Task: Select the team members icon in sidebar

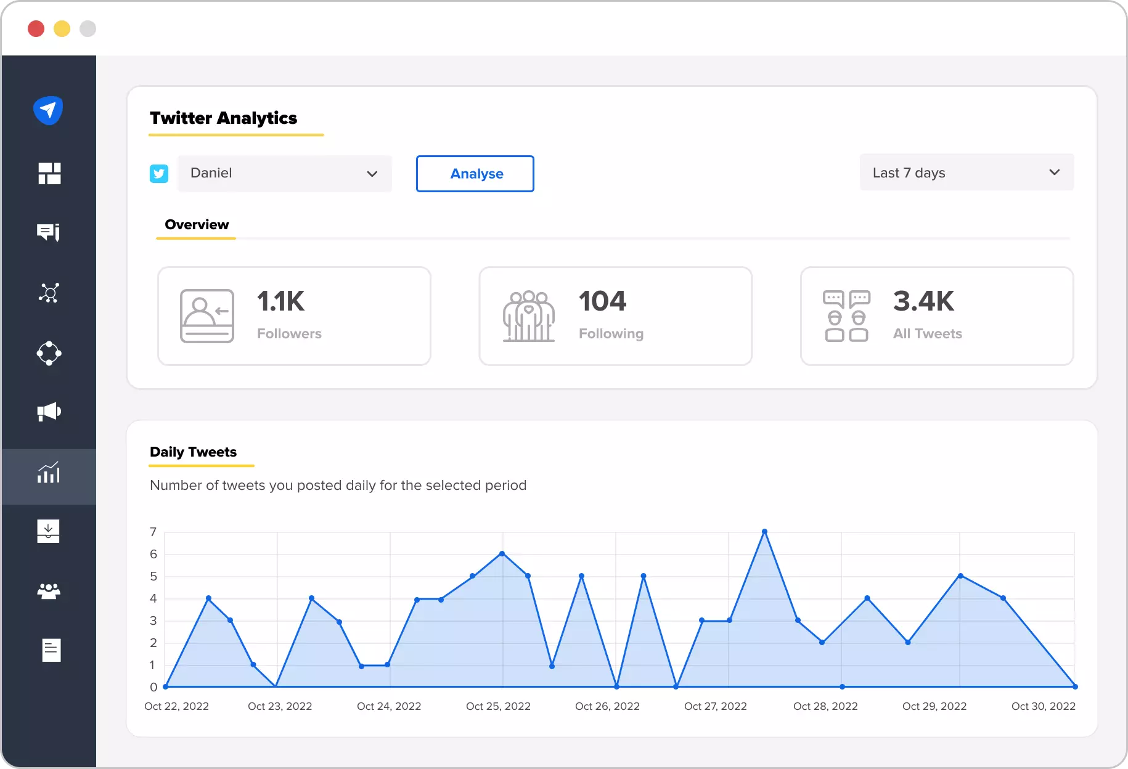Action: point(49,591)
